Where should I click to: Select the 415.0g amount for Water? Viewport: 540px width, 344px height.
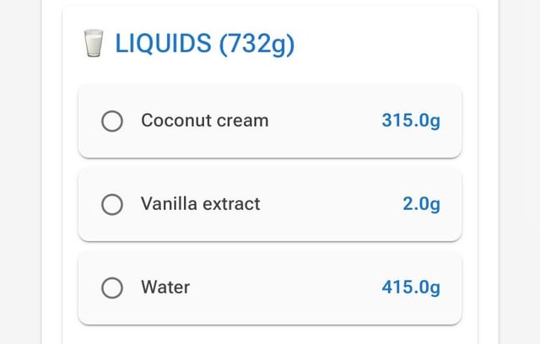pyautogui.click(x=411, y=288)
